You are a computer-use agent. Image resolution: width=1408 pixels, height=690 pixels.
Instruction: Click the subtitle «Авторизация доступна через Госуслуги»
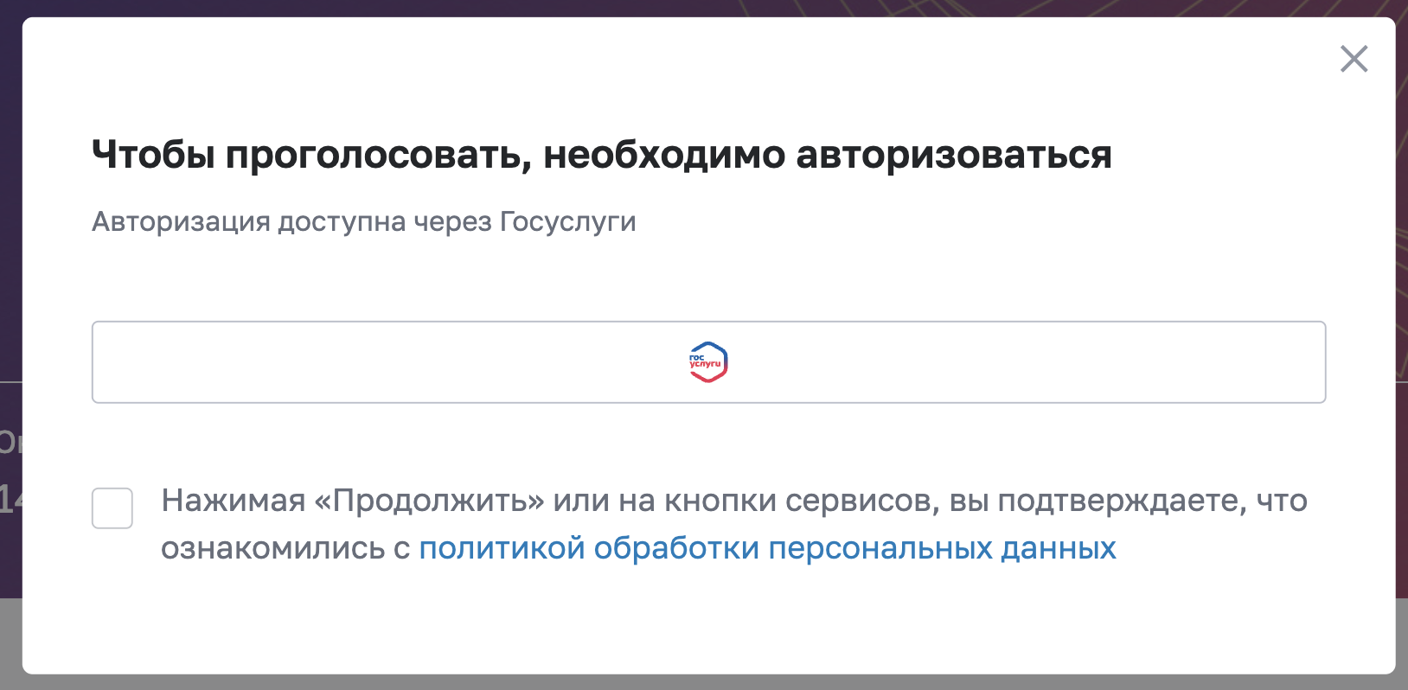click(x=363, y=222)
